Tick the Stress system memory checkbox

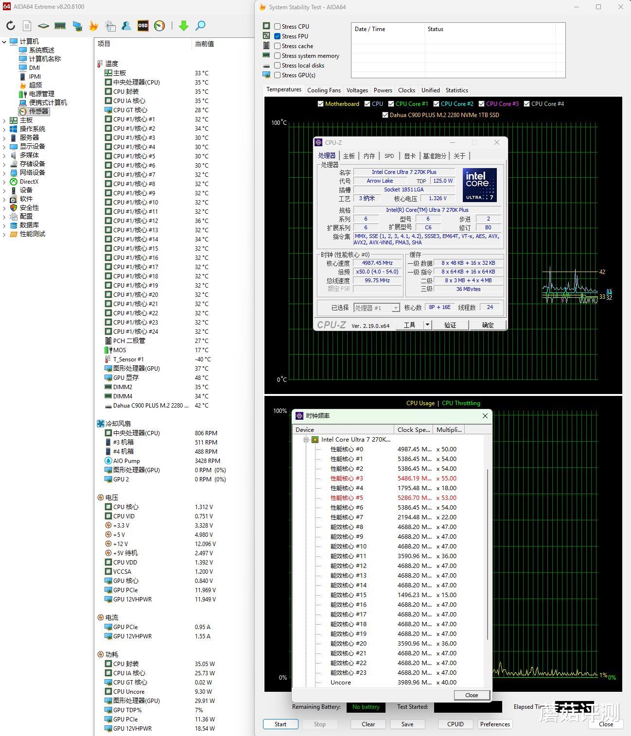coord(277,56)
